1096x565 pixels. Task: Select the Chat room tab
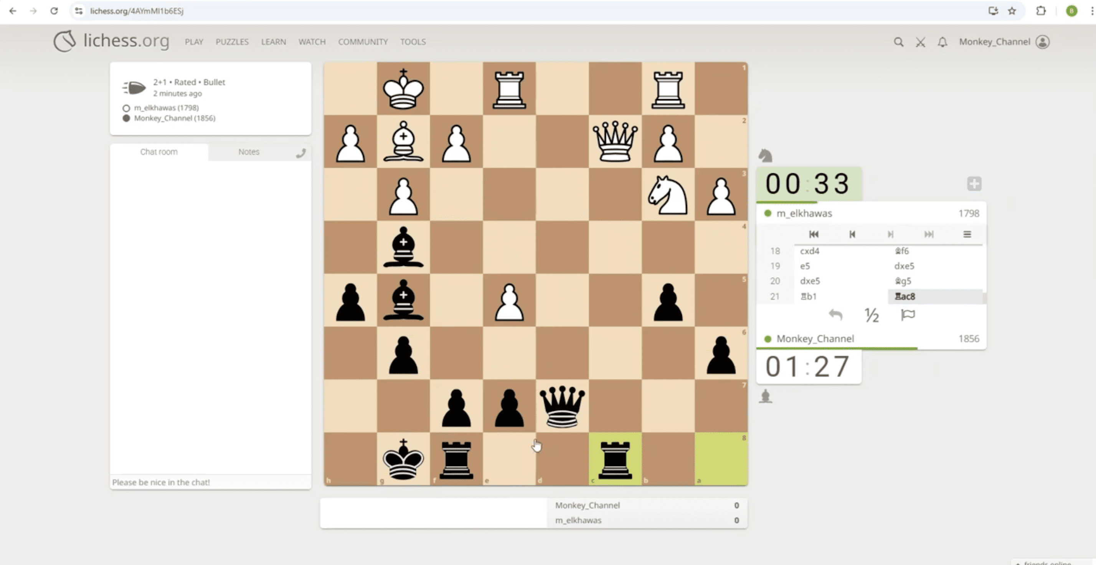(x=159, y=152)
